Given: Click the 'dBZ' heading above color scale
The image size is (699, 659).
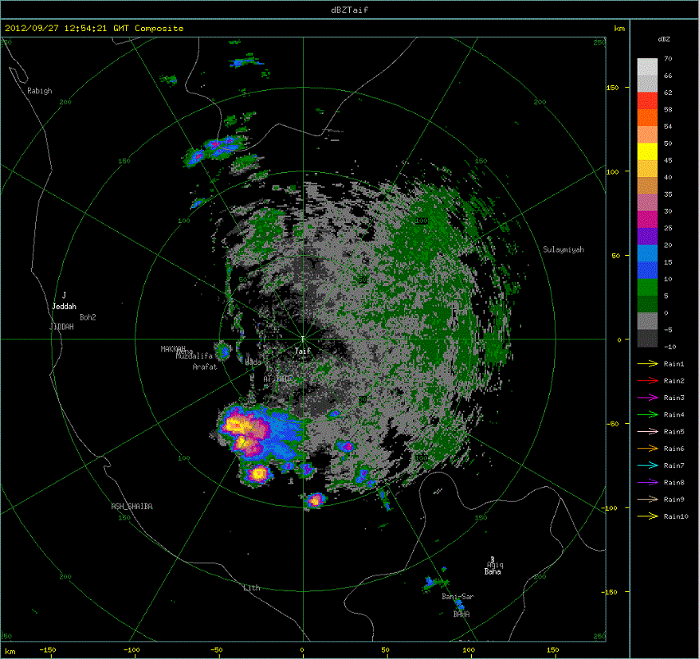Looking at the screenshot, I should (x=664, y=39).
